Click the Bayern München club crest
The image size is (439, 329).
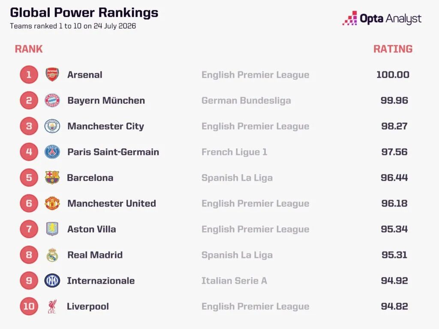click(x=52, y=100)
